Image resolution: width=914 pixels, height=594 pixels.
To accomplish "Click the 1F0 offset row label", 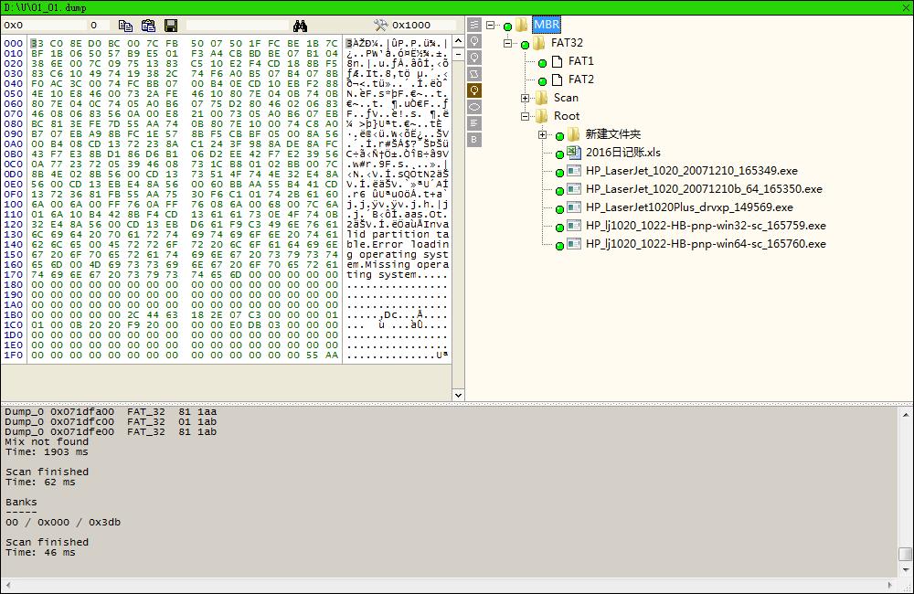I will (14, 355).
